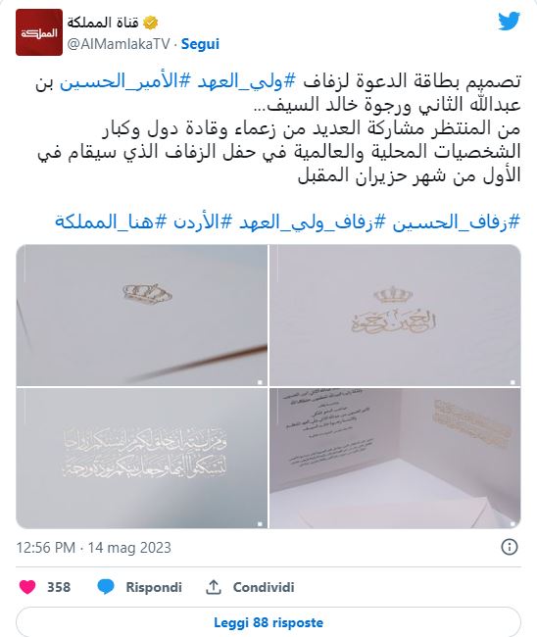Open the #ولي_العهد hashtag in tweet text

tap(246, 81)
